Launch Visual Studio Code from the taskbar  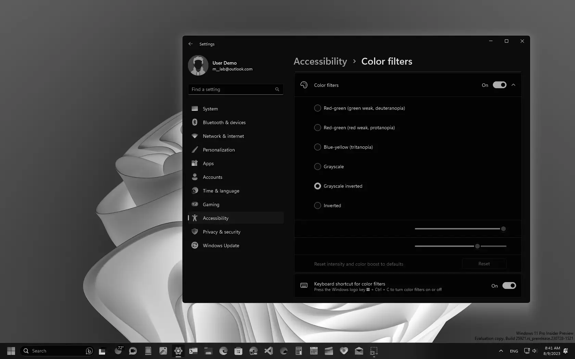(268, 351)
